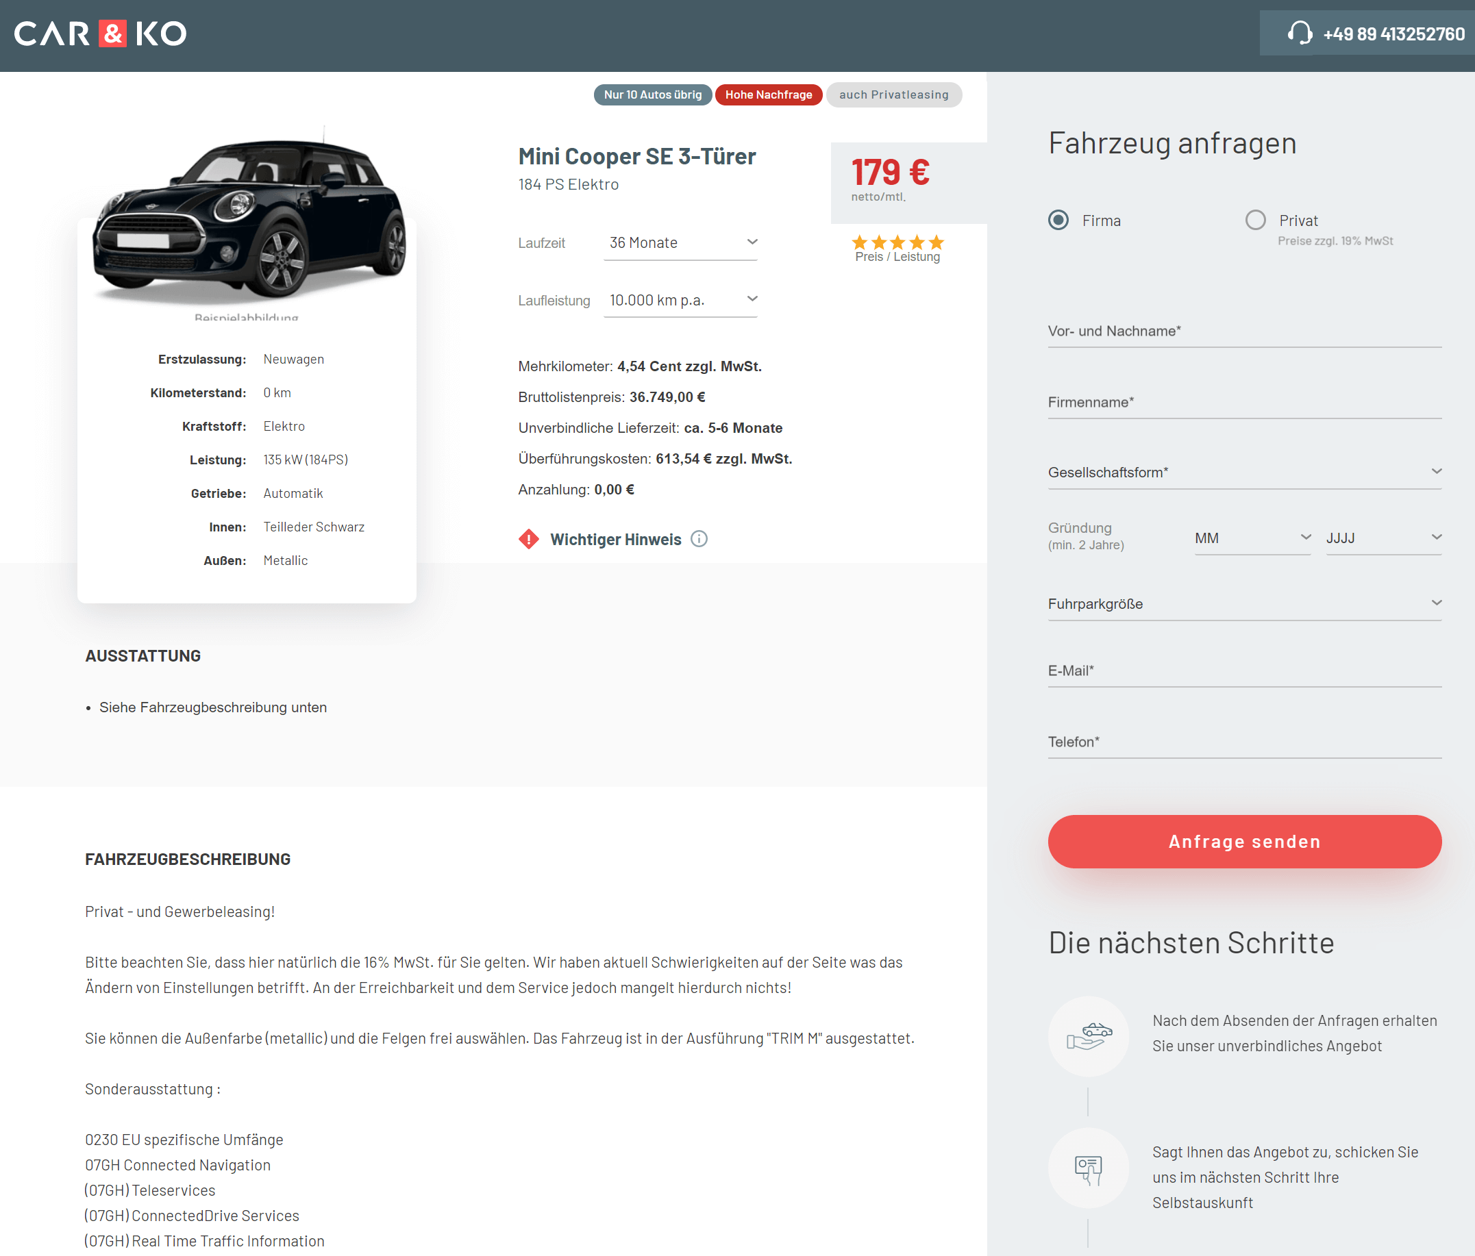This screenshot has width=1475, height=1256.
Task: Click the red warning diamond icon
Action: coord(529,540)
